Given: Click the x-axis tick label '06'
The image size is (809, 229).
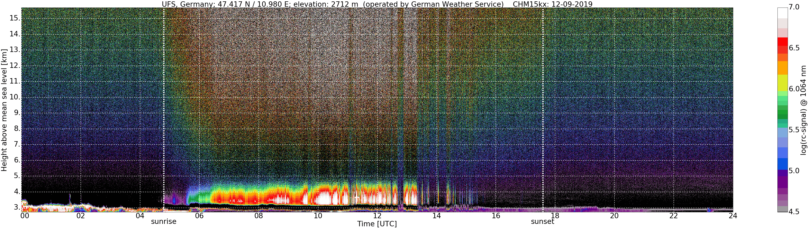Looking at the screenshot, I should pyautogui.click(x=199, y=216).
